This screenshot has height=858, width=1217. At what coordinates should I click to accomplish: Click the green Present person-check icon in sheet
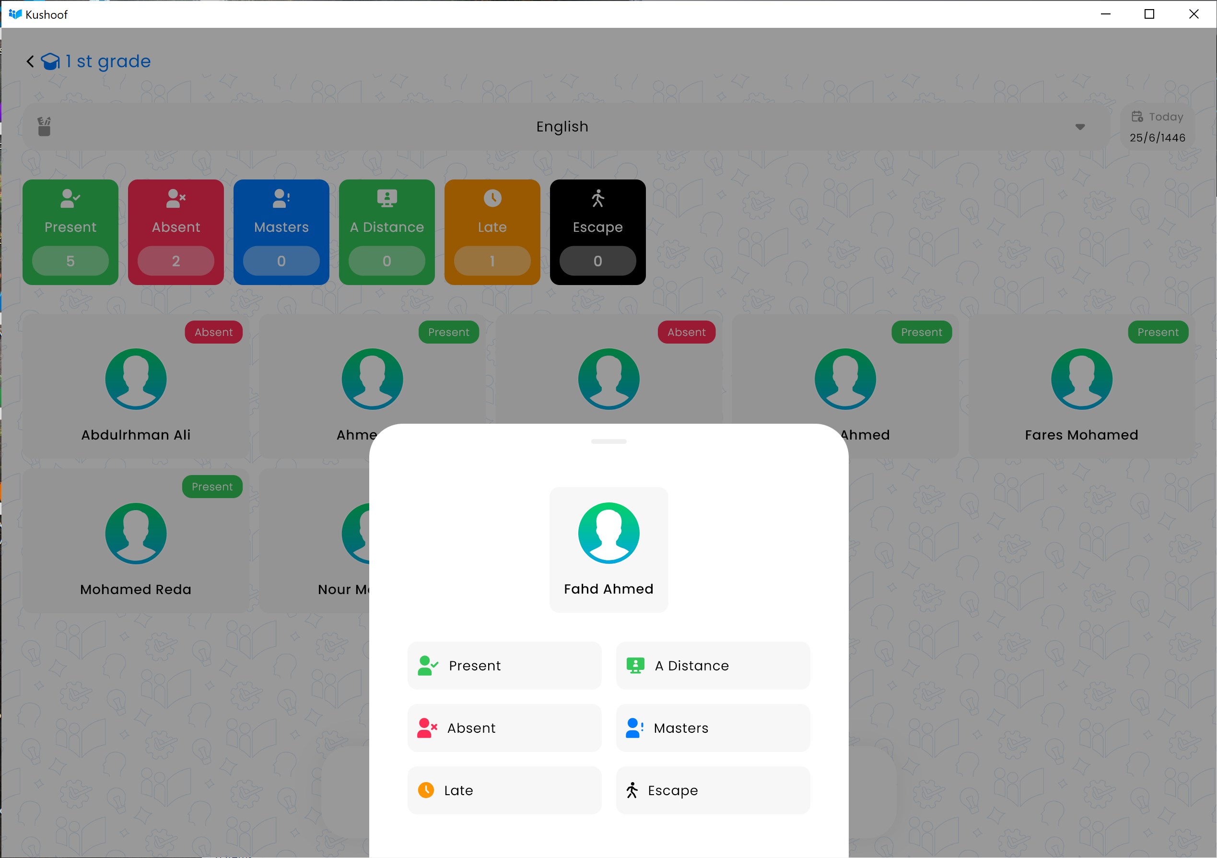[x=427, y=666]
